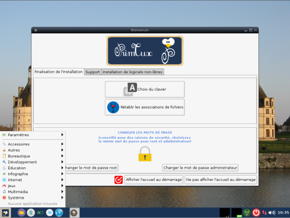
Task: Click the red power button in tray
Action: point(256,213)
